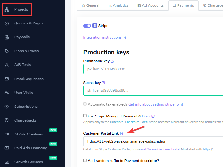Switch to the General tab
The image size is (223, 167).
[91, 5]
